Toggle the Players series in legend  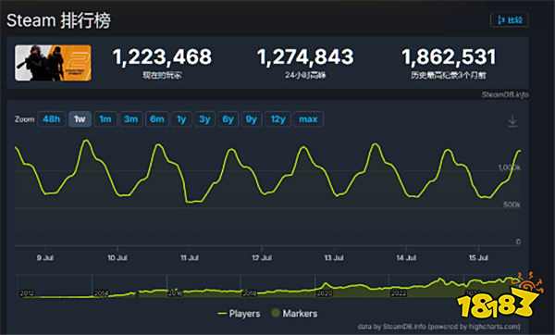[240, 314]
